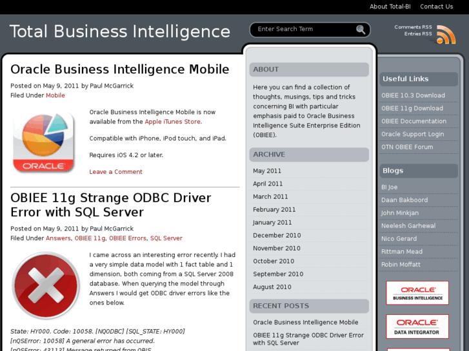Click the Oracle pie chart app icon
Viewport: 469px width, 351px height.
[43, 142]
